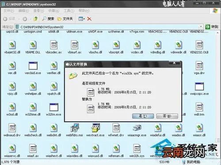221x165 pixels.
Task: Open the Edit (编辑) menu
Action: (23, 11)
